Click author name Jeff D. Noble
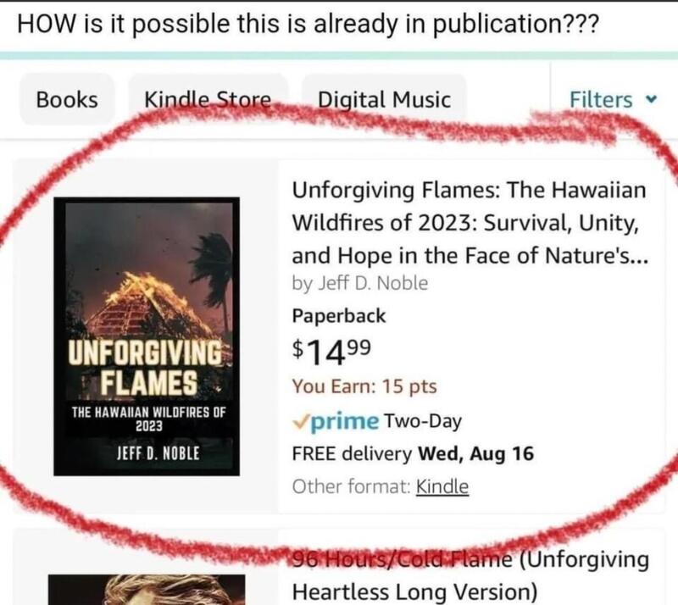Viewport: 678px width, 605px height. tap(373, 283)
